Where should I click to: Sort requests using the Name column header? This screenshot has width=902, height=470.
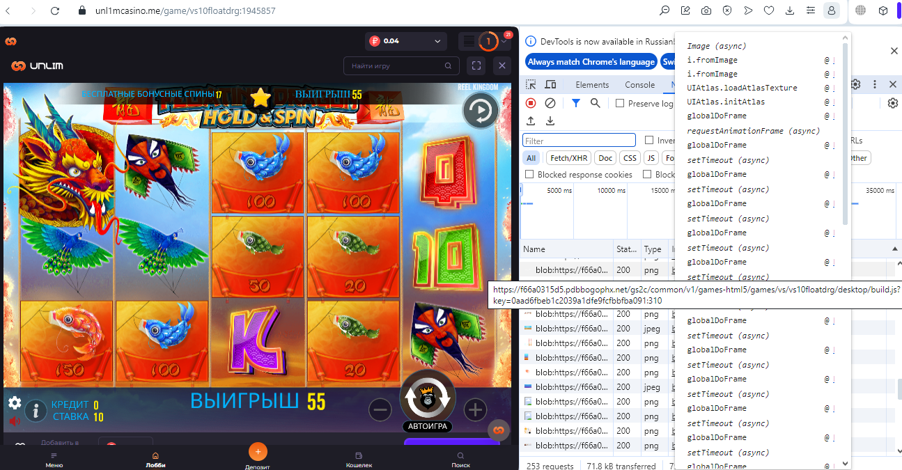click(534, 249)
